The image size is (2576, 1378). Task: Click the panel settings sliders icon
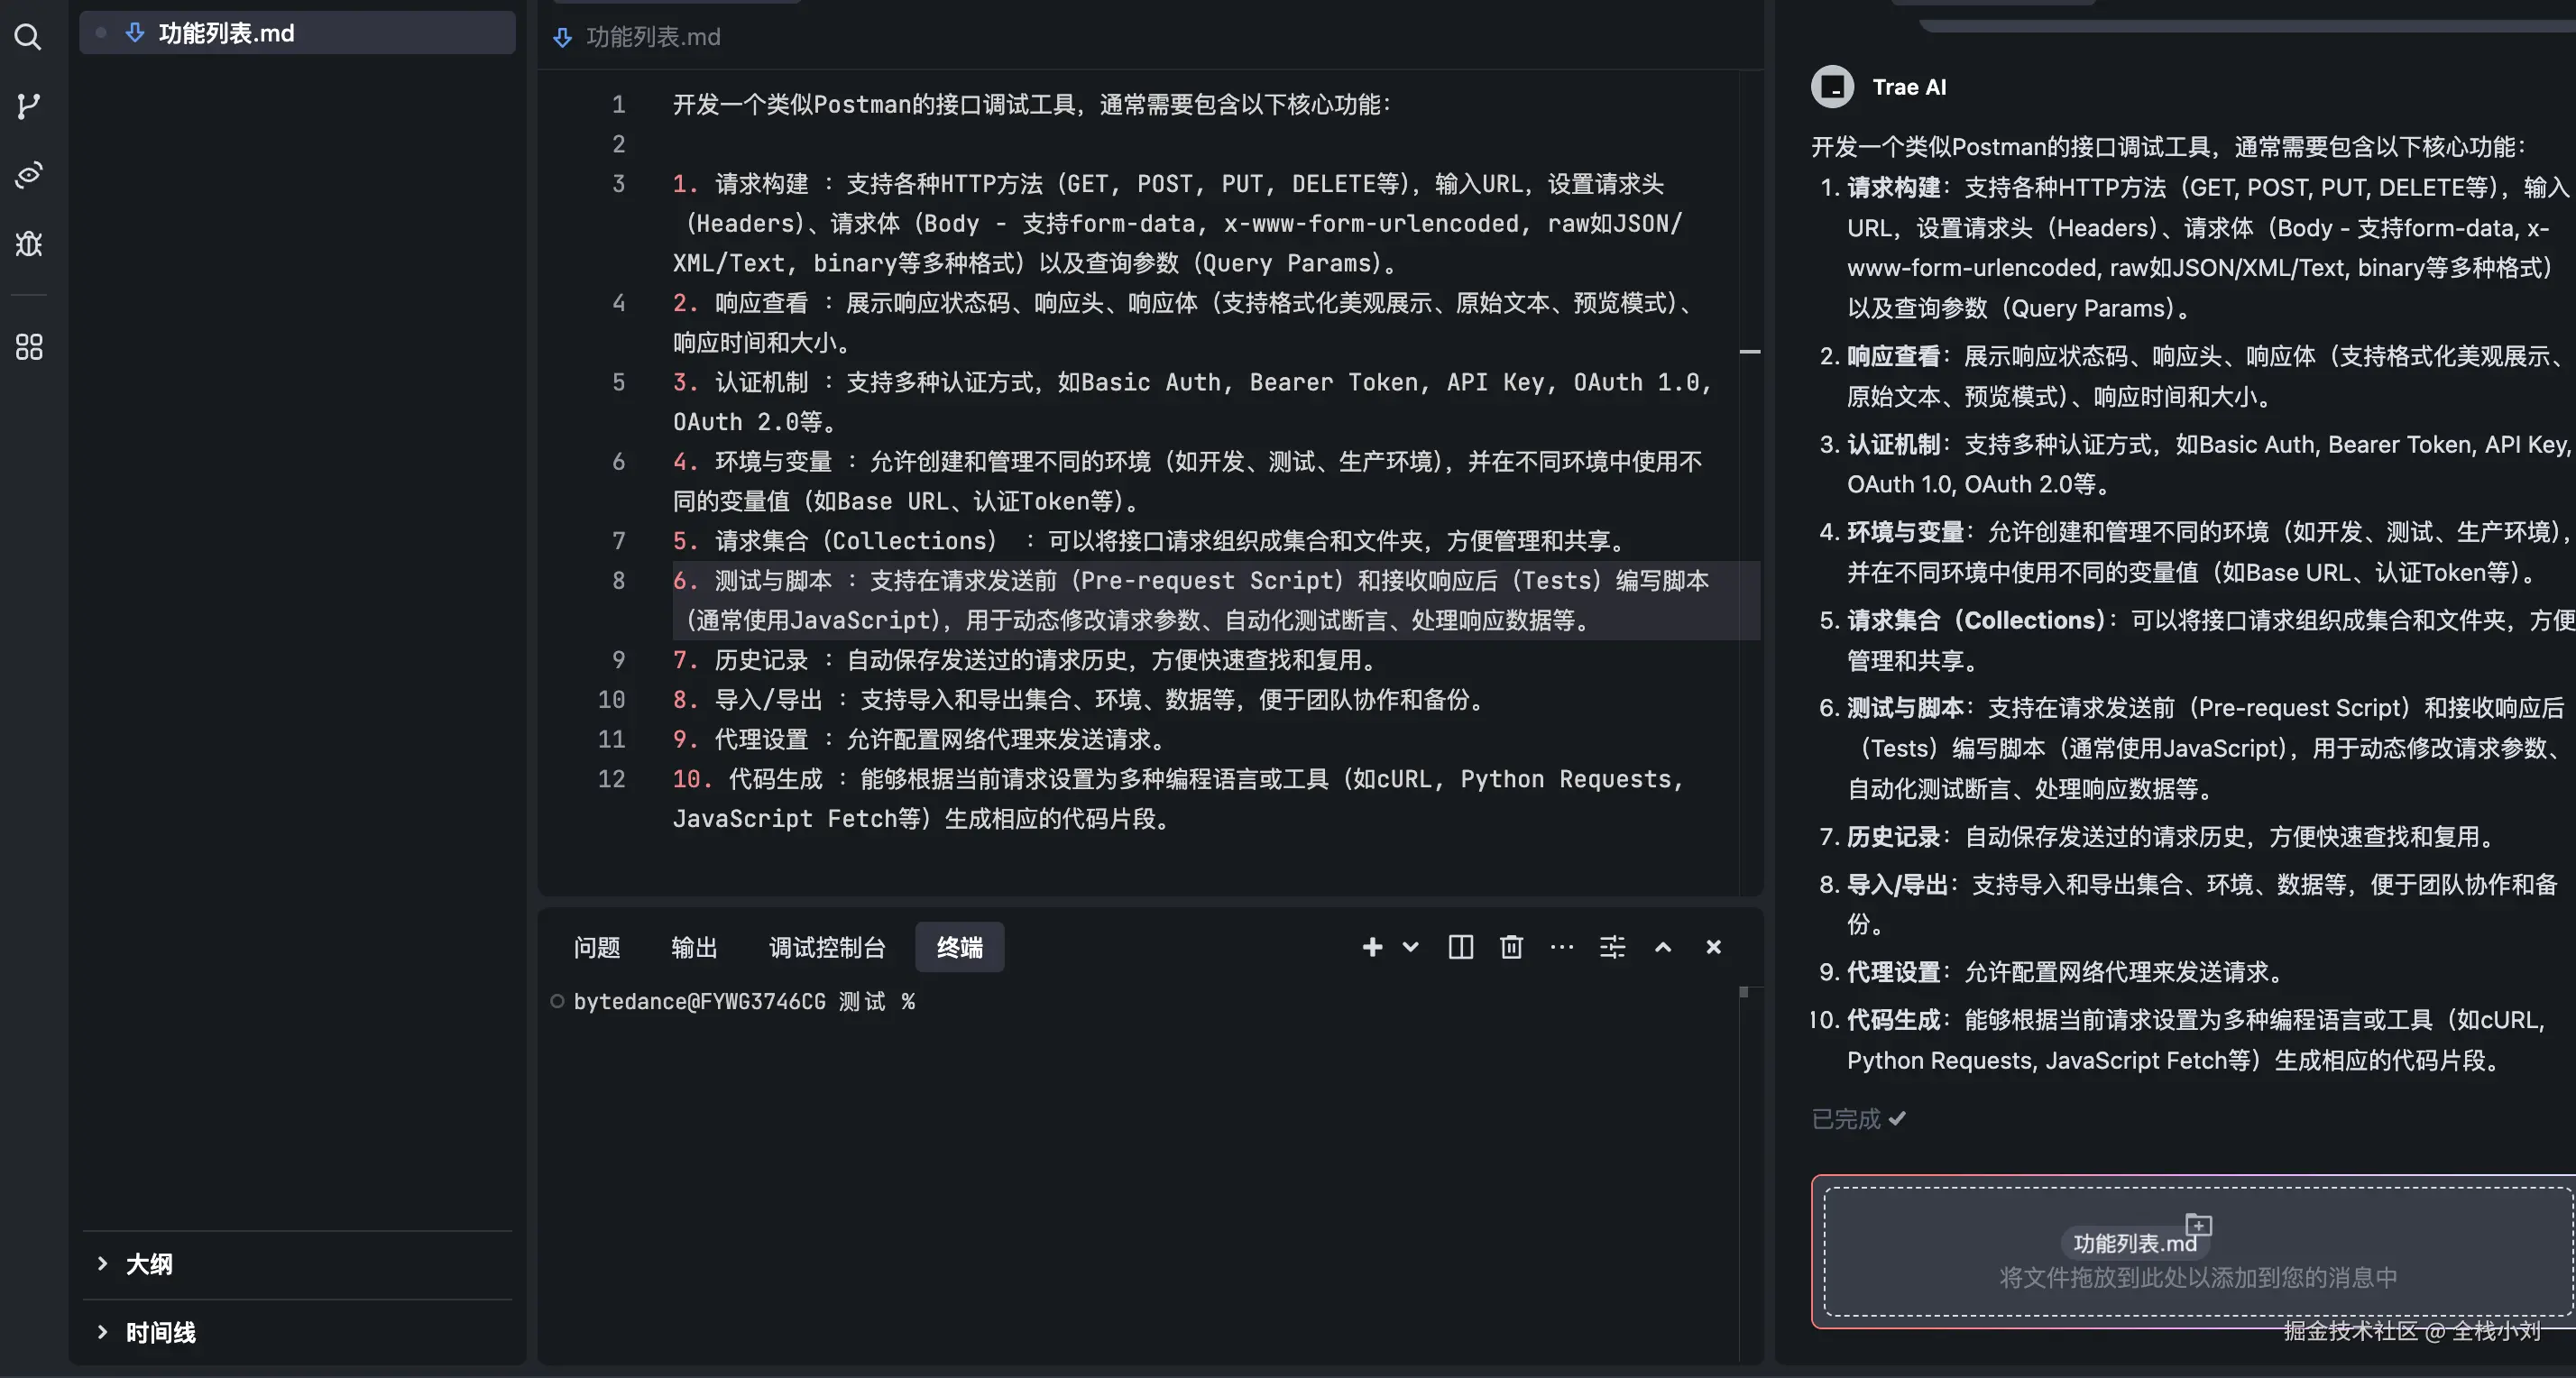click(1612, 947)
